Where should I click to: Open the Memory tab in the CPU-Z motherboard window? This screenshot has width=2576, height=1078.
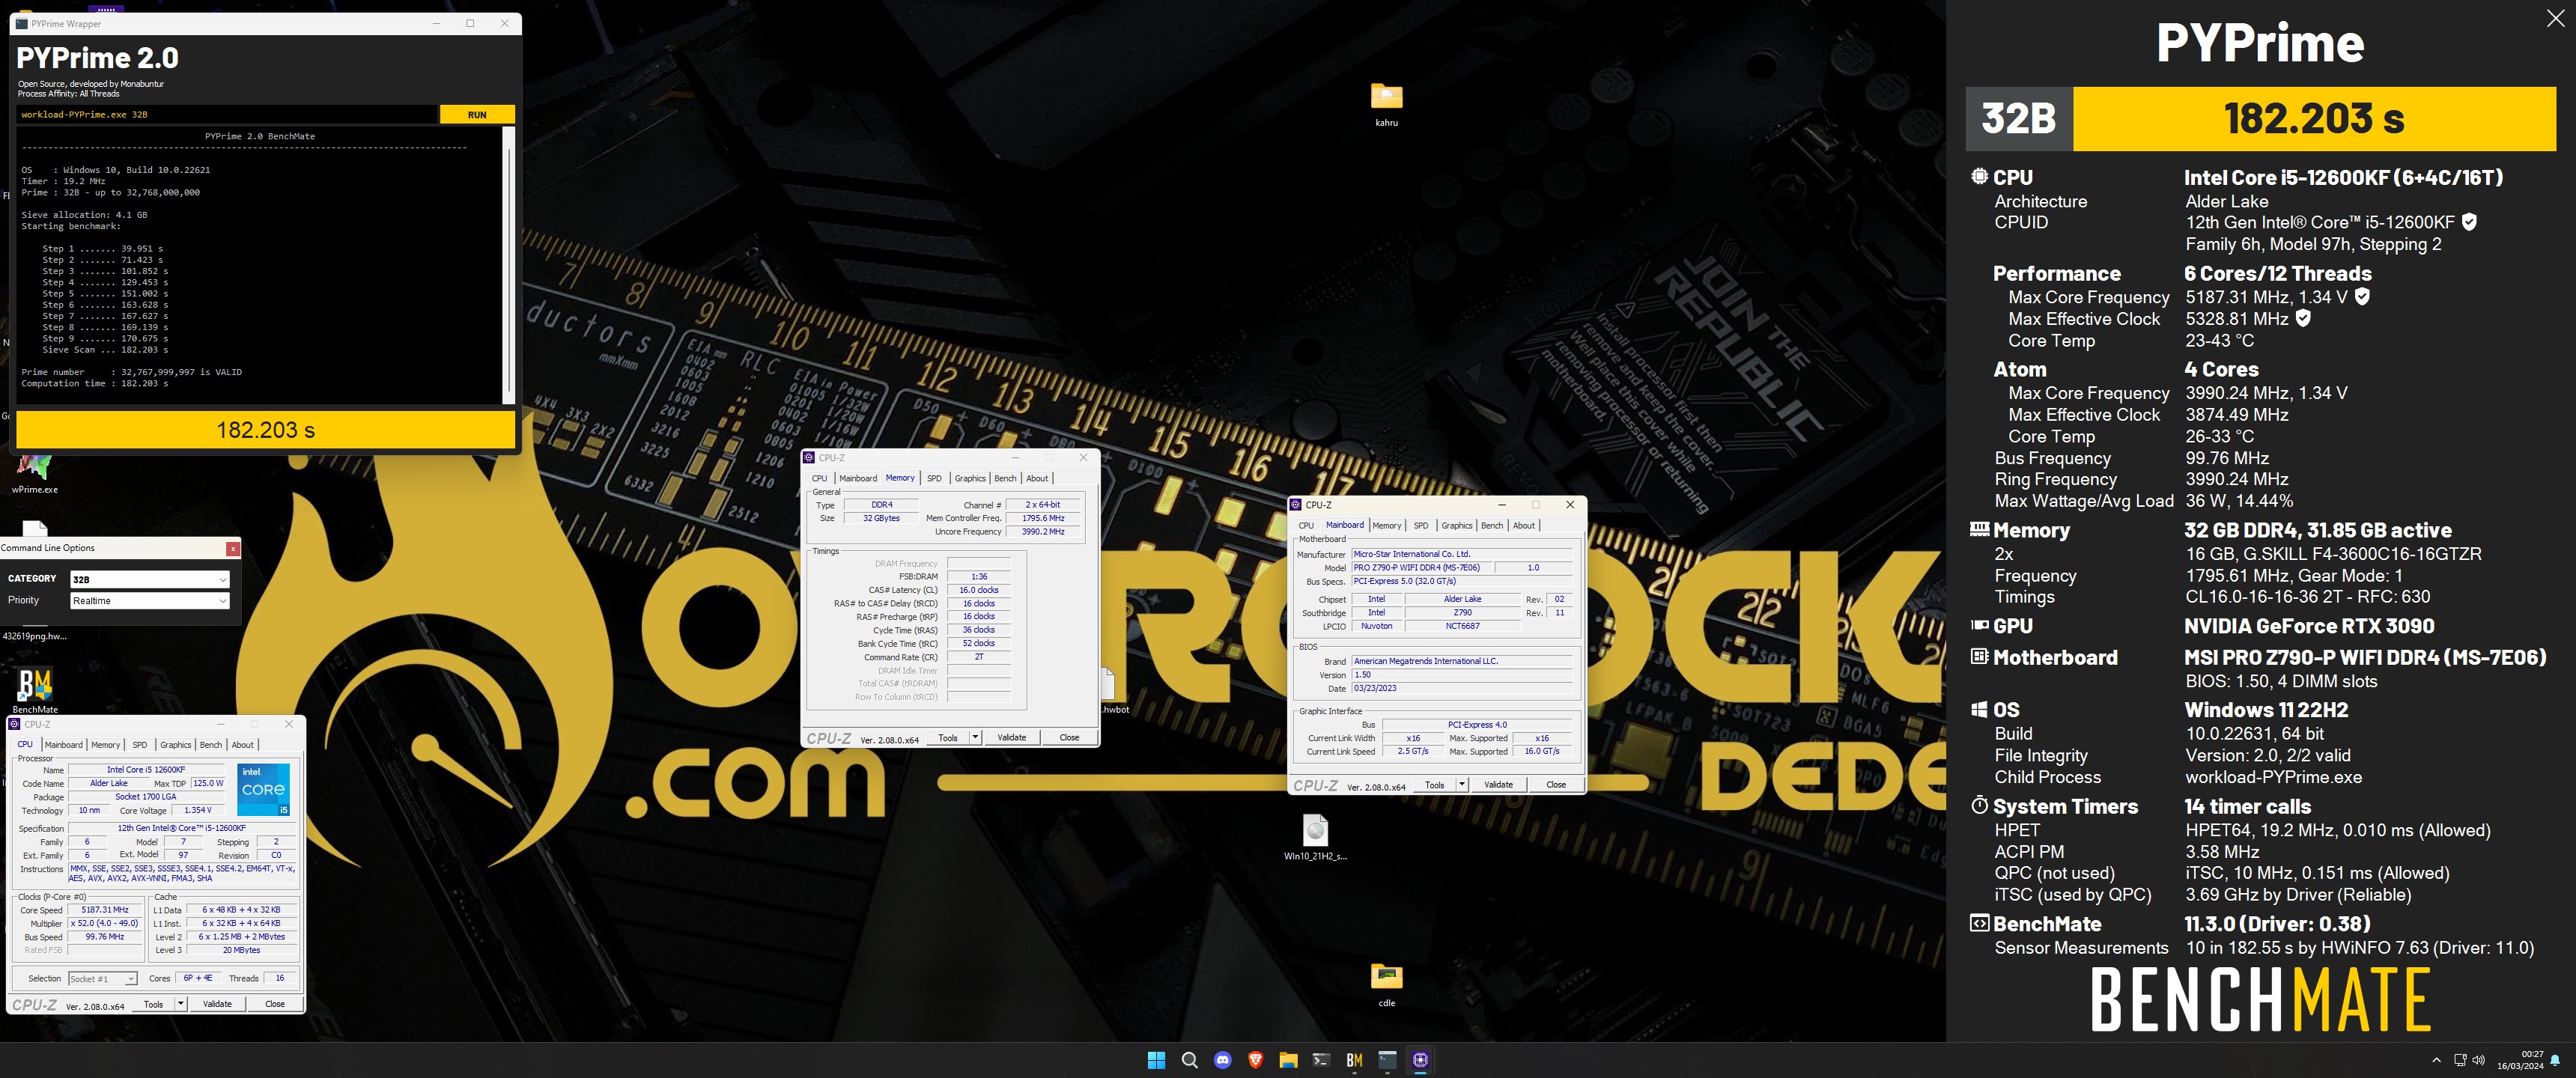(x=1386, y=525)
